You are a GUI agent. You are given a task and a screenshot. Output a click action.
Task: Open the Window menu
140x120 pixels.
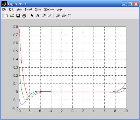pyautogui.click(x=49, y=10)
